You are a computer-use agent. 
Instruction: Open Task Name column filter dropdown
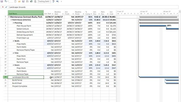(x=42, y=14)
